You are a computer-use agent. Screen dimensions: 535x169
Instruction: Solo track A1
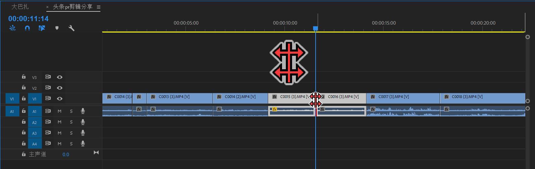71,111
